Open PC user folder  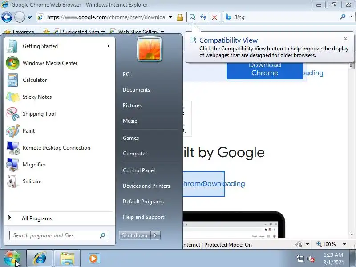pos(126,74)
